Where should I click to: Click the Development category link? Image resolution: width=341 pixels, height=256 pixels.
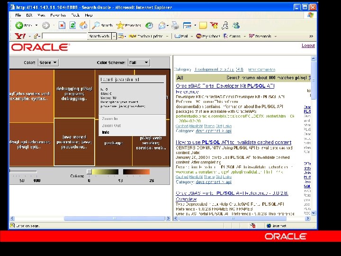click(219, 69)
